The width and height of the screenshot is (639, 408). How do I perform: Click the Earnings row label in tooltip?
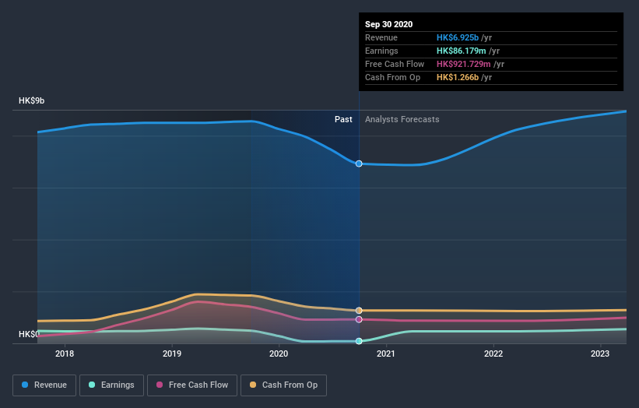point(381,51)
